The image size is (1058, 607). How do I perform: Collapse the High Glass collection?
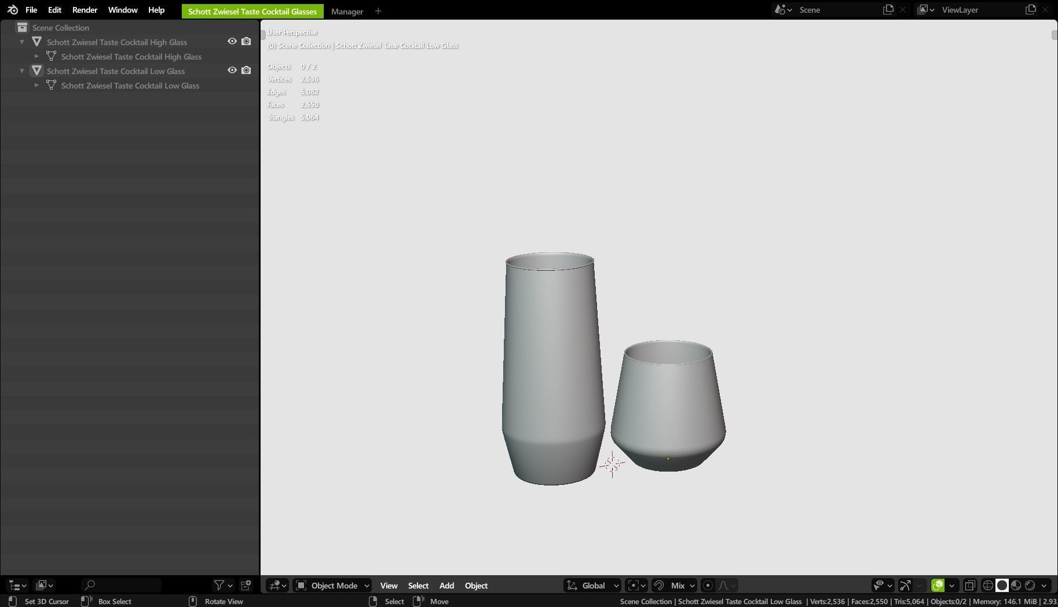pyautogui.click(x=22, y=42)
